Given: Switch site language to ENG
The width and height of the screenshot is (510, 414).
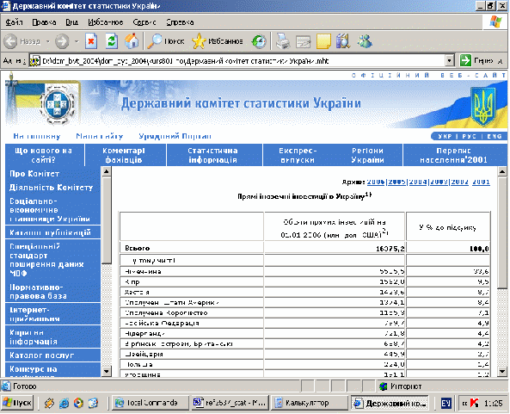Looking at the screenshot, I should click(x=495, y=136).
